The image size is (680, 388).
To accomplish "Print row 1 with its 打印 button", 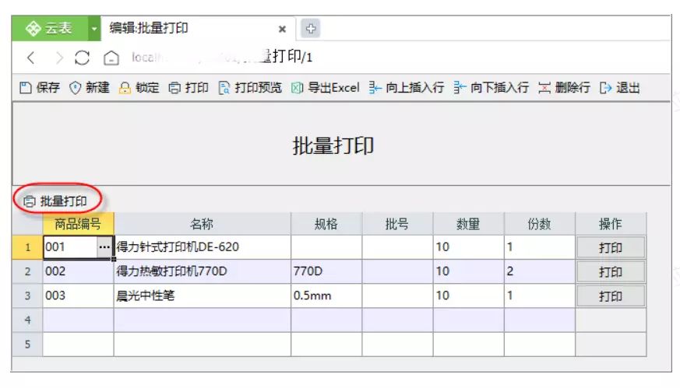I will 610,248.
